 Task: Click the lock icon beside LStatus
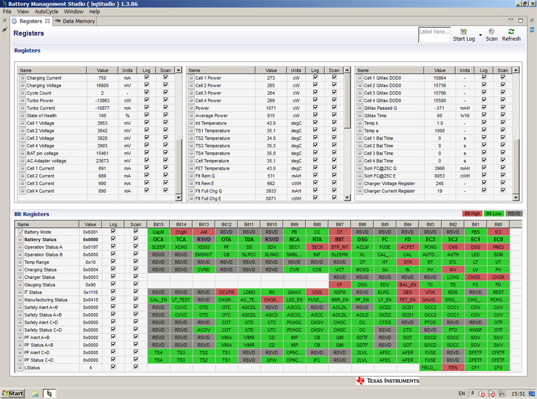20,368
